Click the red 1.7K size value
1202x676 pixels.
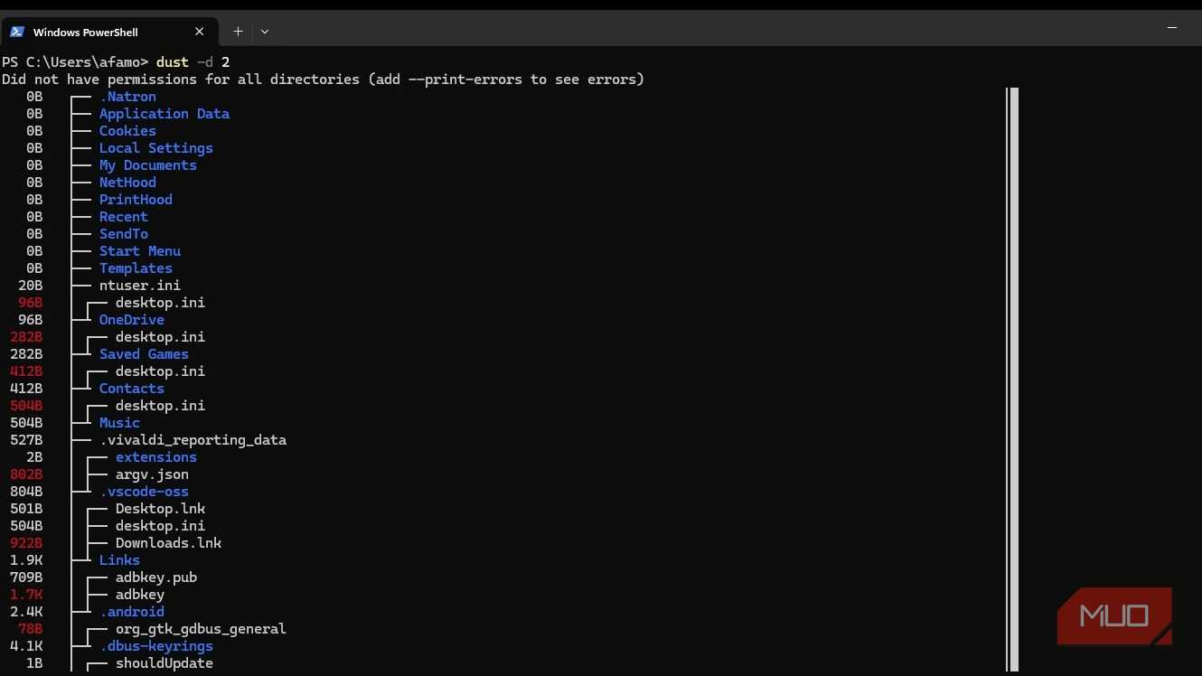click(26, 595)
